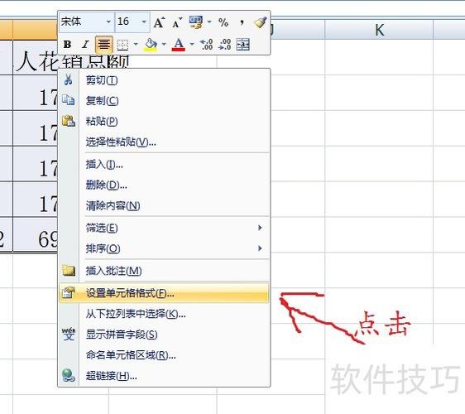This screenshot has width=465, height=414.
Task: Choose 粘贴(P) from the context menu
Action: tap(165, 121)
